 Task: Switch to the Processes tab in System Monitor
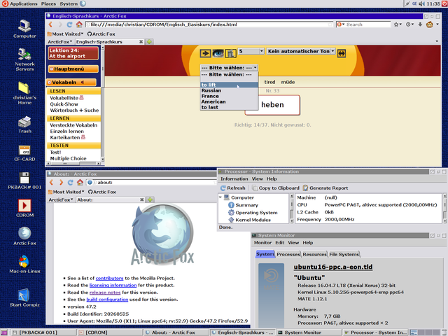click(x=288, y=254)
